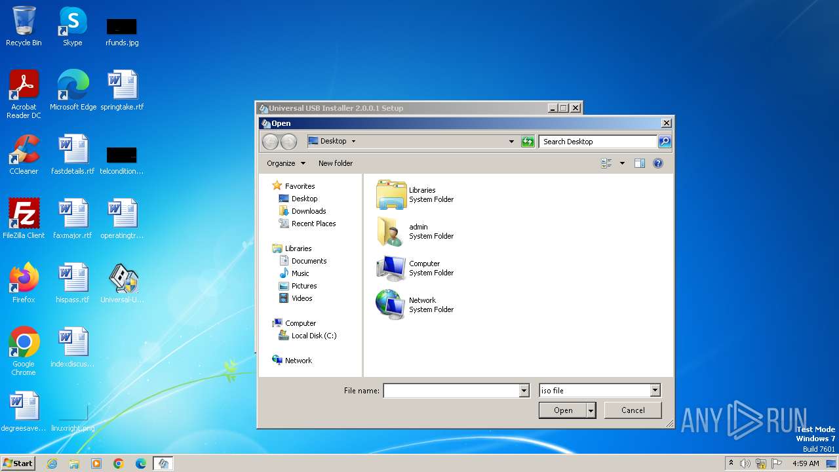Select Favorites in navigation pane

click(300, 186)
